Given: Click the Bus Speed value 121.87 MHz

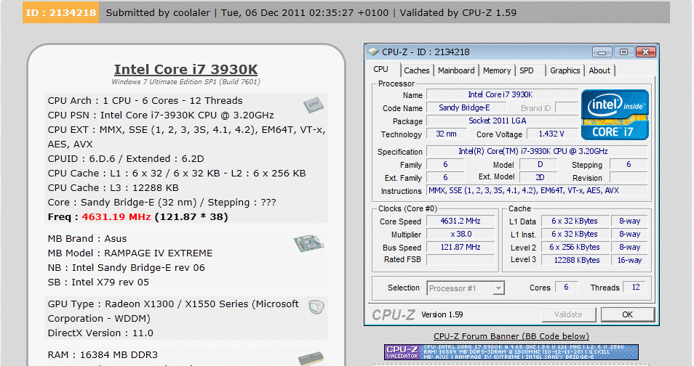Looking at the screenshot, I should pos(460,247).
